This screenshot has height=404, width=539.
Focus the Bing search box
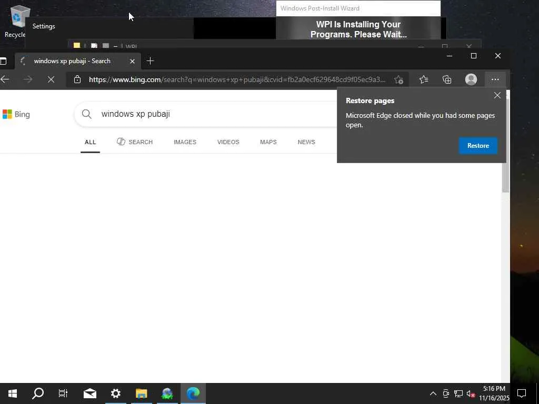[x=206, y=114]
